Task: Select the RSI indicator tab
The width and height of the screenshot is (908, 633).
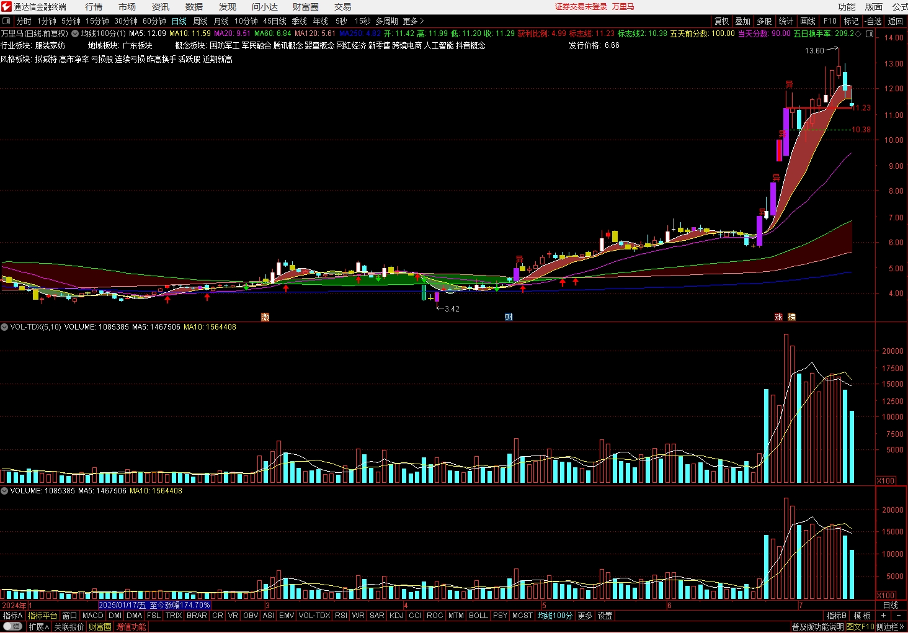Action: [x=341, y=616]
